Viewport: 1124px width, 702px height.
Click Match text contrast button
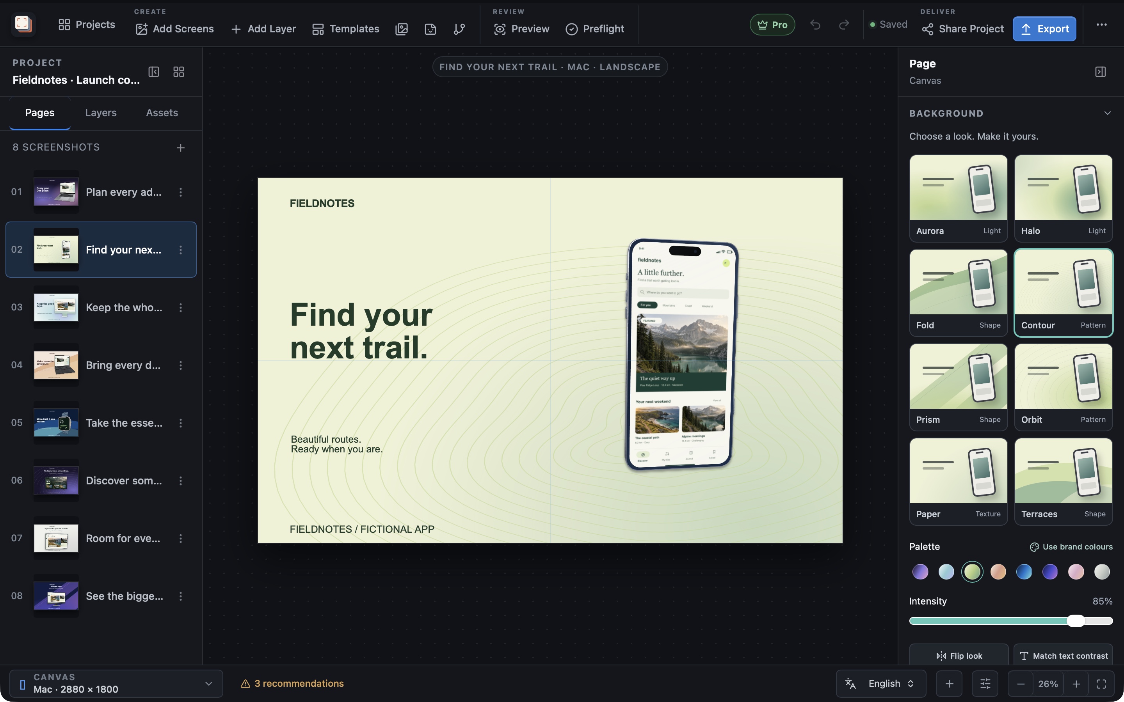[1063, 656]
